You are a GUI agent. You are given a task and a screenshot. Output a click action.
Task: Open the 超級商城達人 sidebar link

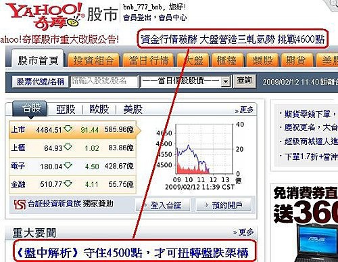click(310, 141)
